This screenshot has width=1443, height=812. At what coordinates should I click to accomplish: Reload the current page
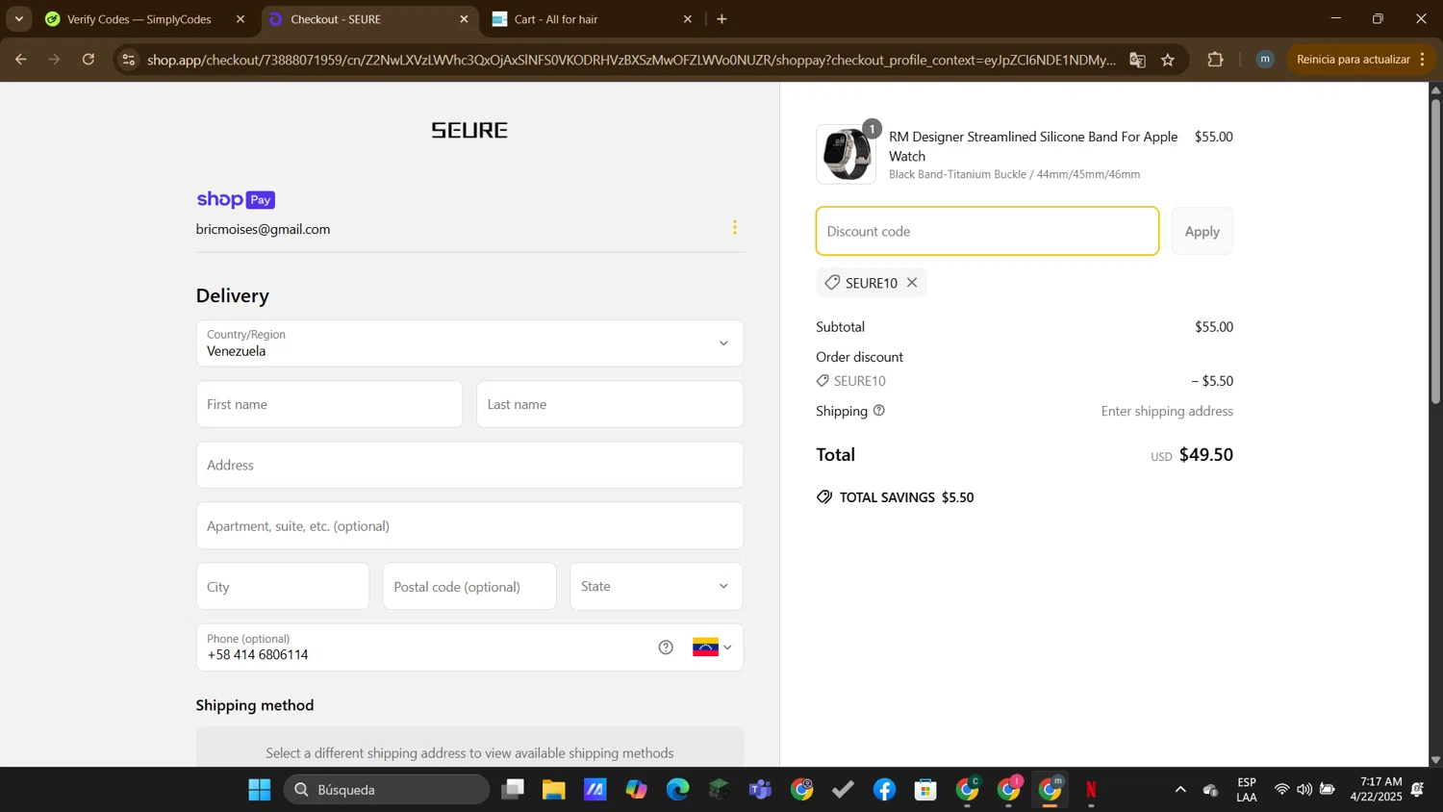click(x=89, y=60)
